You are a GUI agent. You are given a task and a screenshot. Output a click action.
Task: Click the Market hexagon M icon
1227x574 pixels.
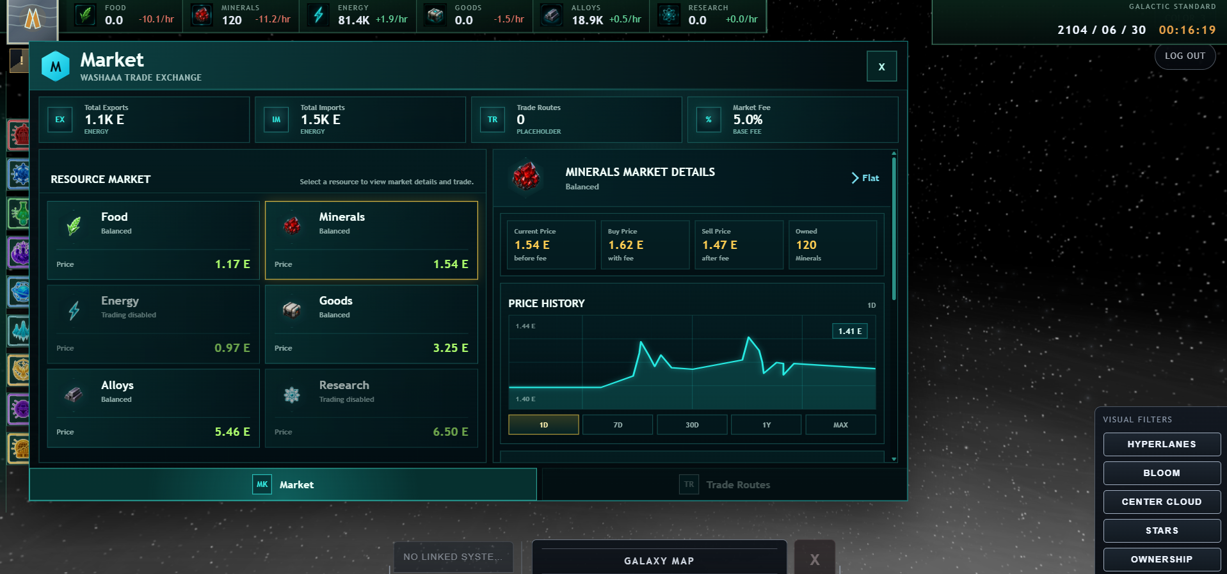pyautogui.click(x=56, y=66)
